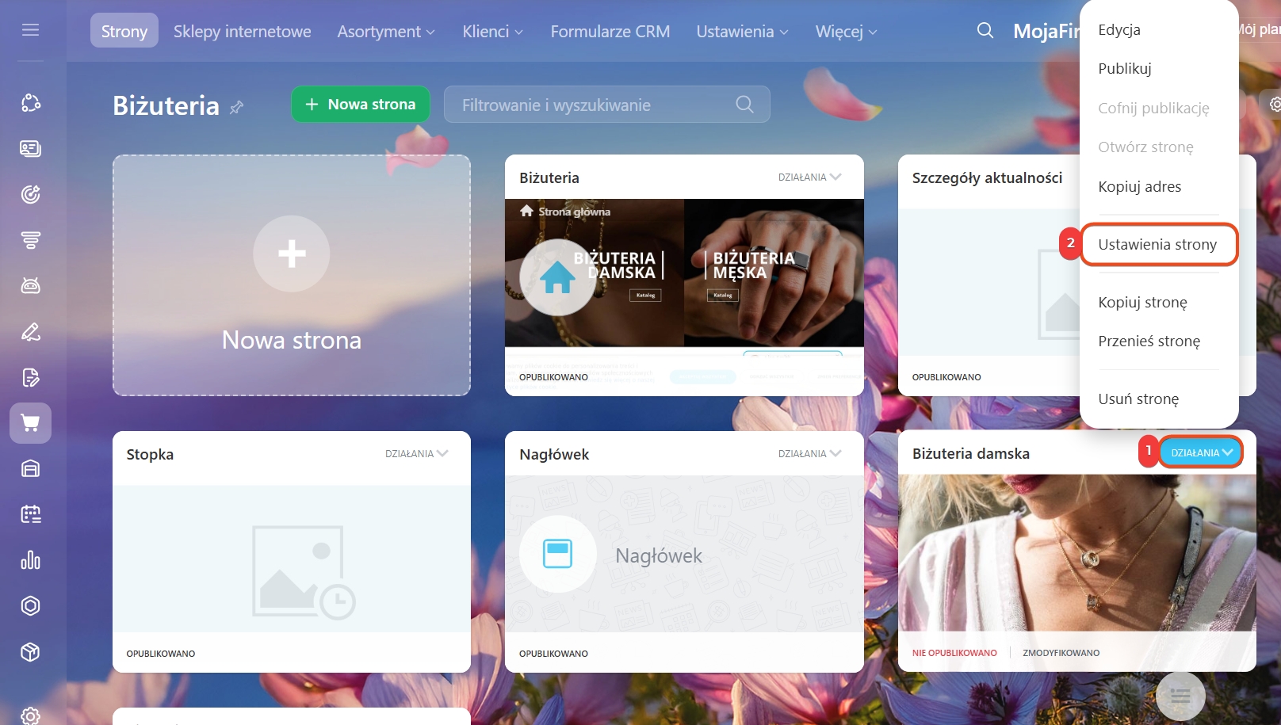This screenshot has width=1281, height=725.
Task: Choose Publikuj in the context menu
Action: click(1124, 69)
